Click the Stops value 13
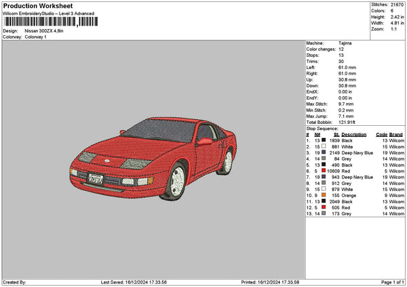Image resolution: width=407 pixels, height=287 pixels. [341, 56]
